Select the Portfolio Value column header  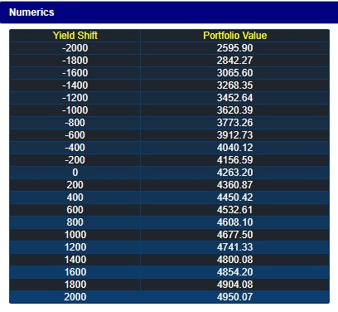[235, 36]
